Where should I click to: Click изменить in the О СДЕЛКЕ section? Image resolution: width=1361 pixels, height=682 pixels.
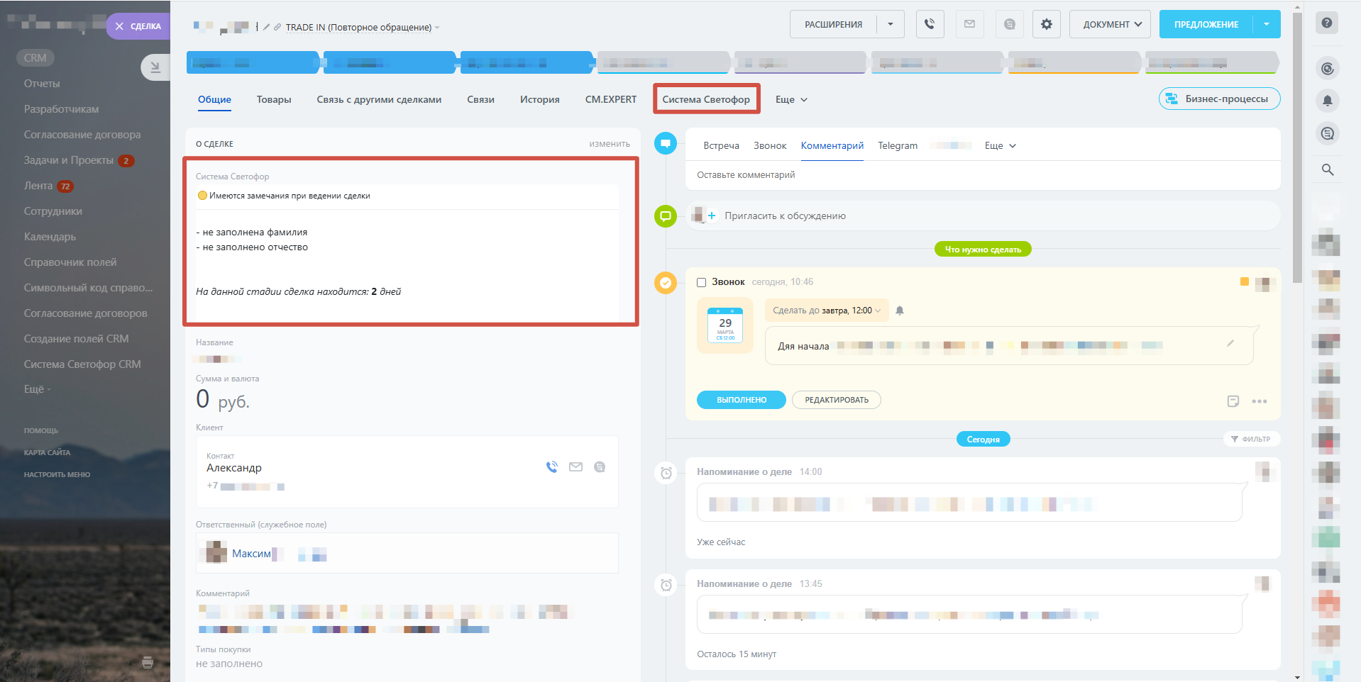click(x=610, y=144)
